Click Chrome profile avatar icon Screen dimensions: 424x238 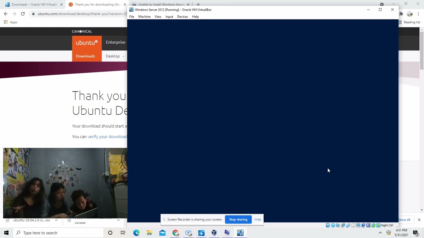pos(410,14)
